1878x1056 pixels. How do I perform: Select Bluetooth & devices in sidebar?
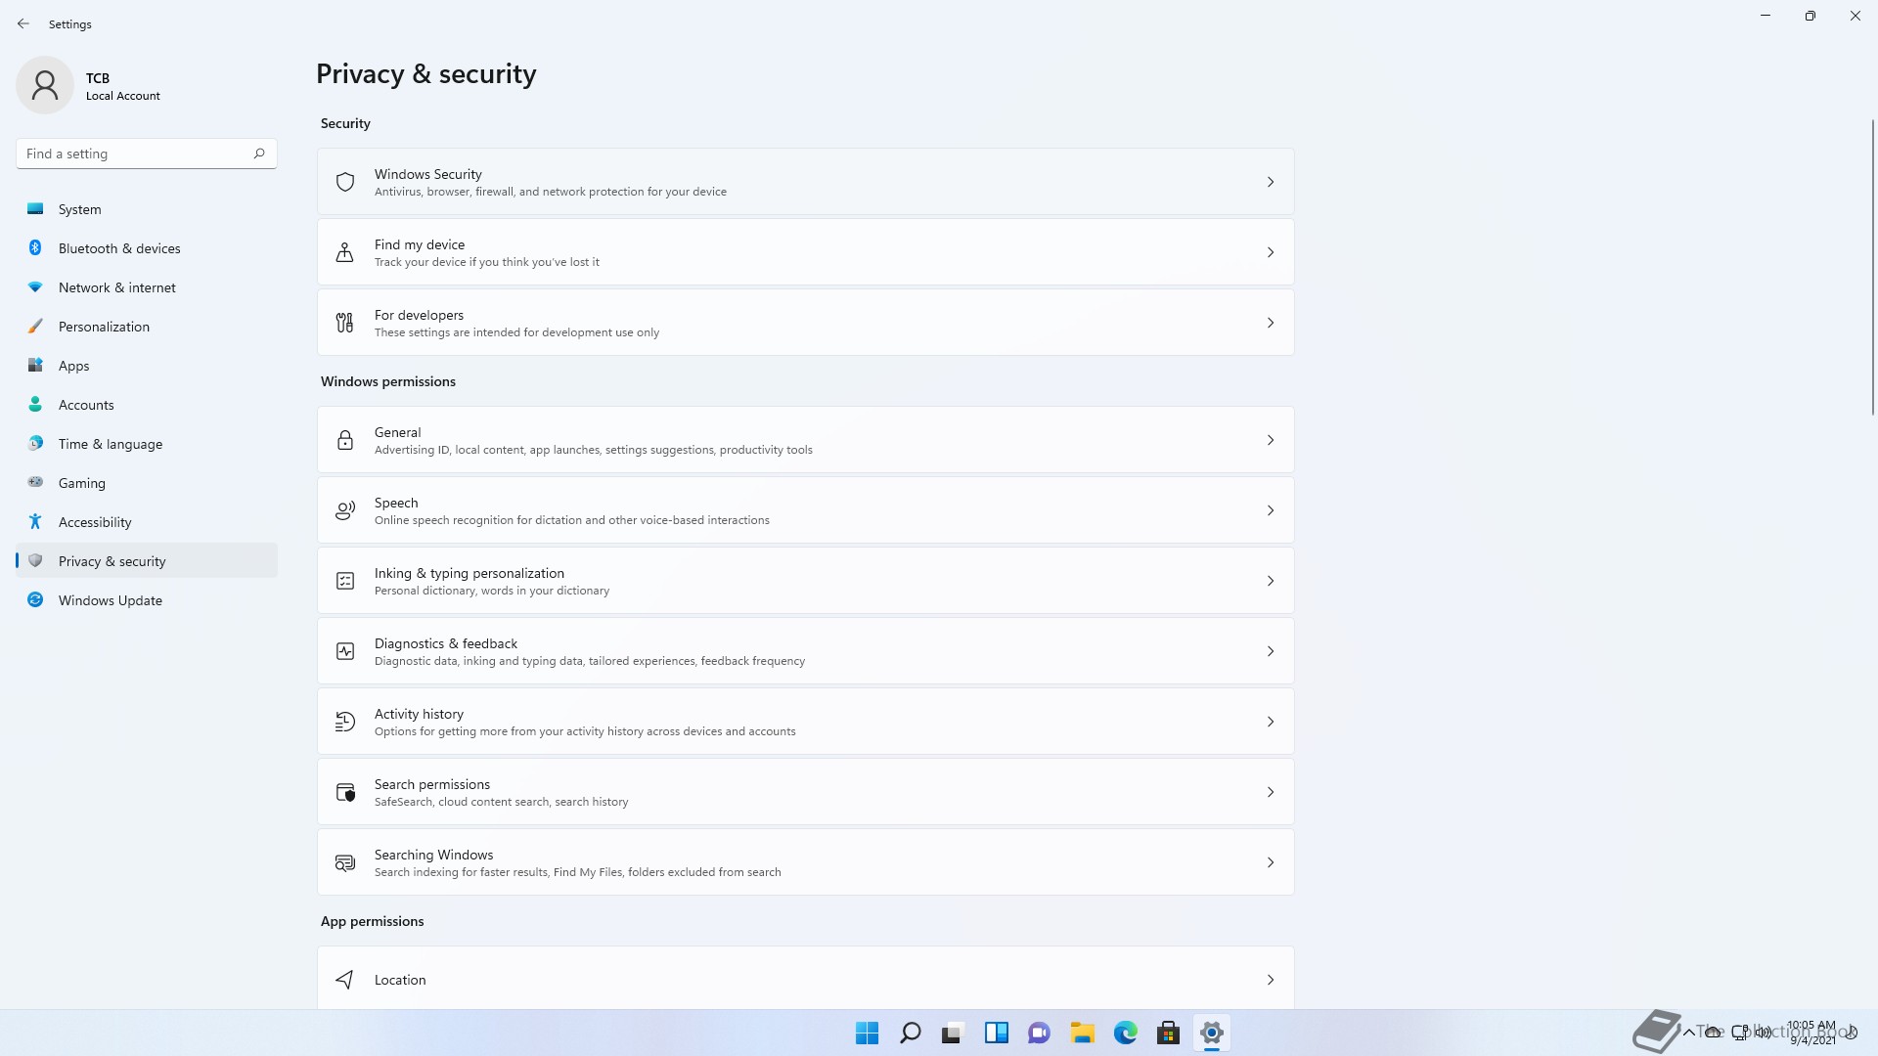tap(119, 248)
